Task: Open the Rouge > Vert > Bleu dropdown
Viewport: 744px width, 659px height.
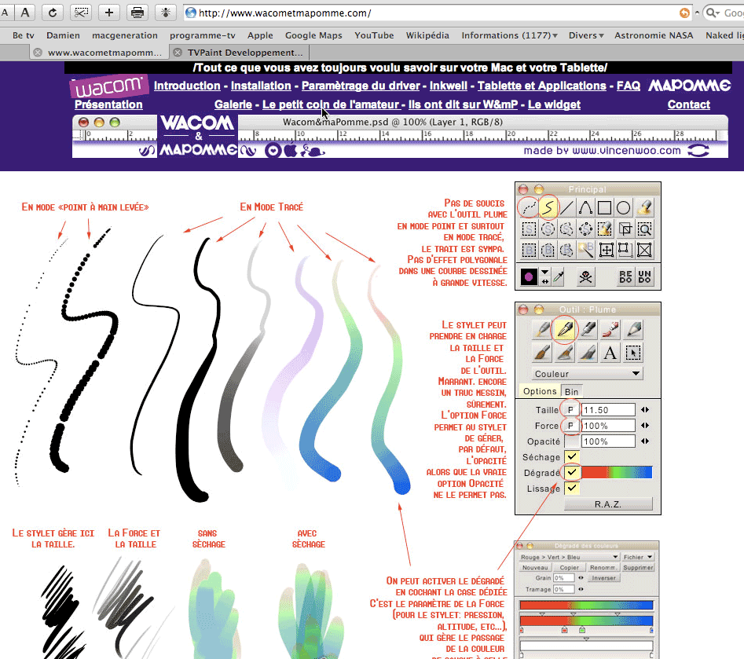Action: coord(570,557)
